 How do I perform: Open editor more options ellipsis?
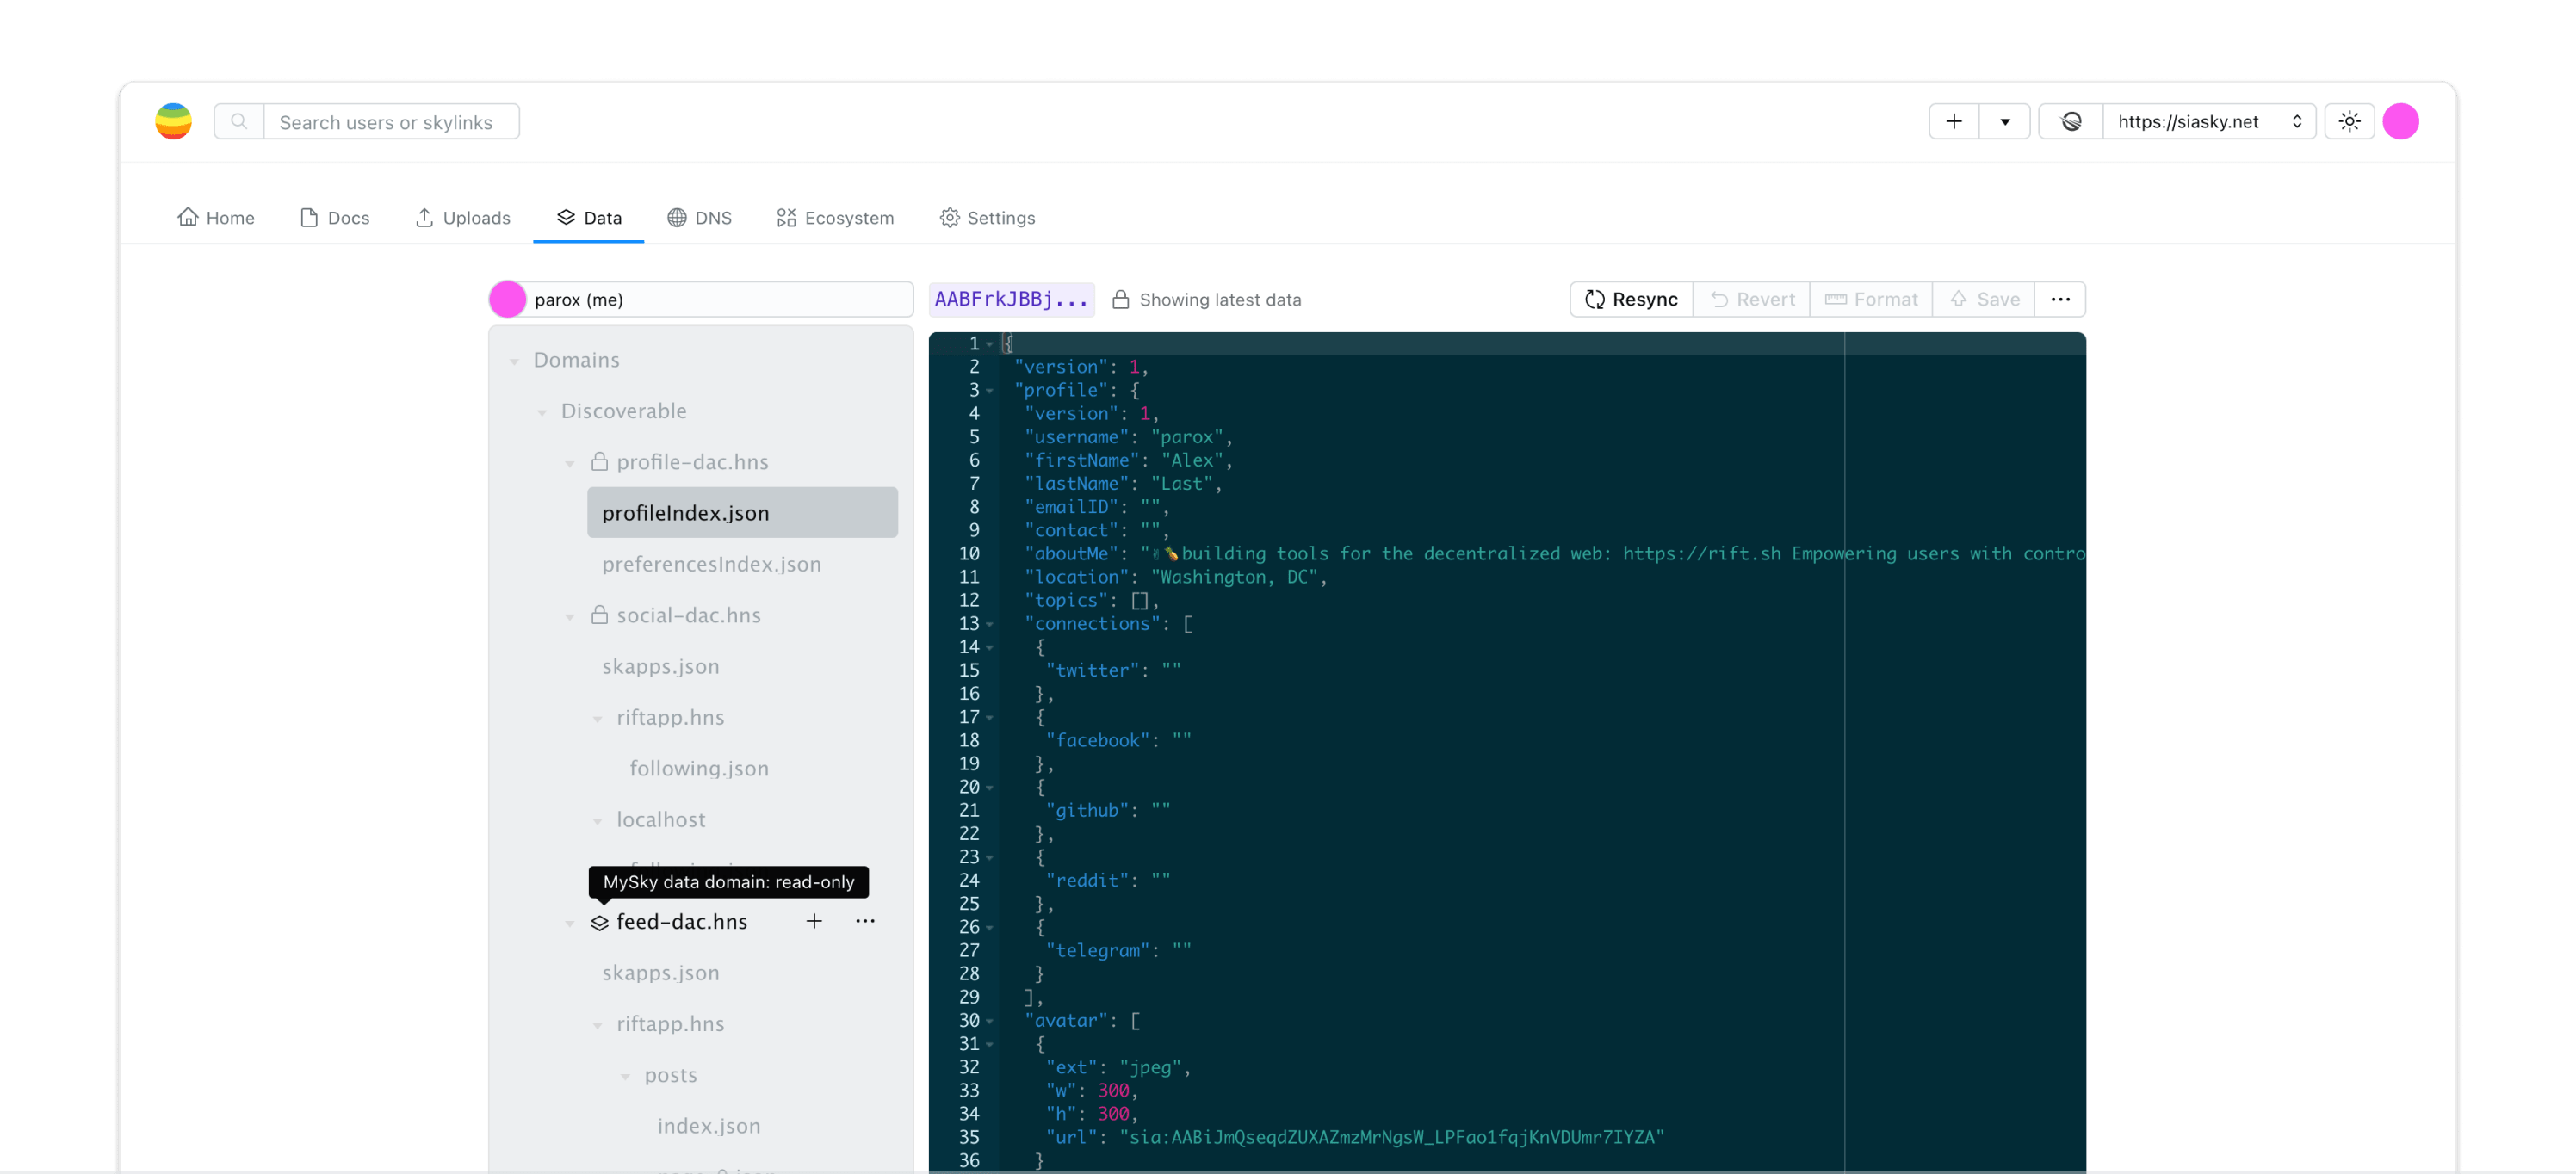[2060, 299]
